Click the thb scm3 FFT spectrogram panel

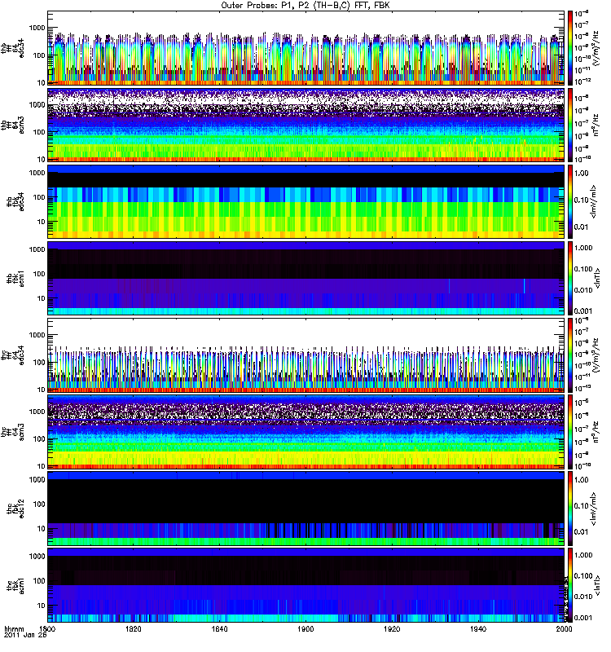pos(306,125)
